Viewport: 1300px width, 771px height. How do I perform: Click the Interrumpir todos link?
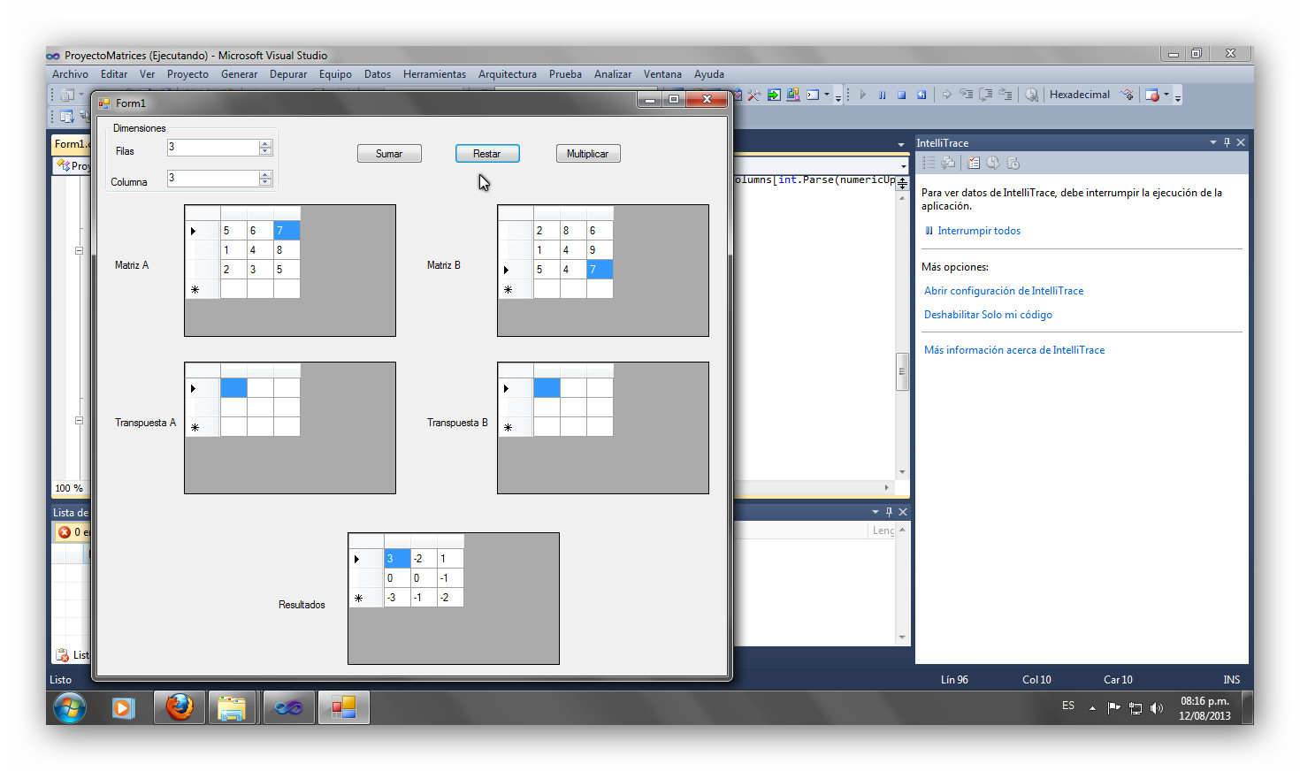point(978,230)
